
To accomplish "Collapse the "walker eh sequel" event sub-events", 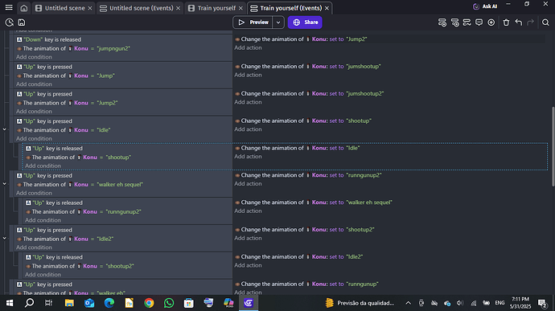I will tap(5, 184).
